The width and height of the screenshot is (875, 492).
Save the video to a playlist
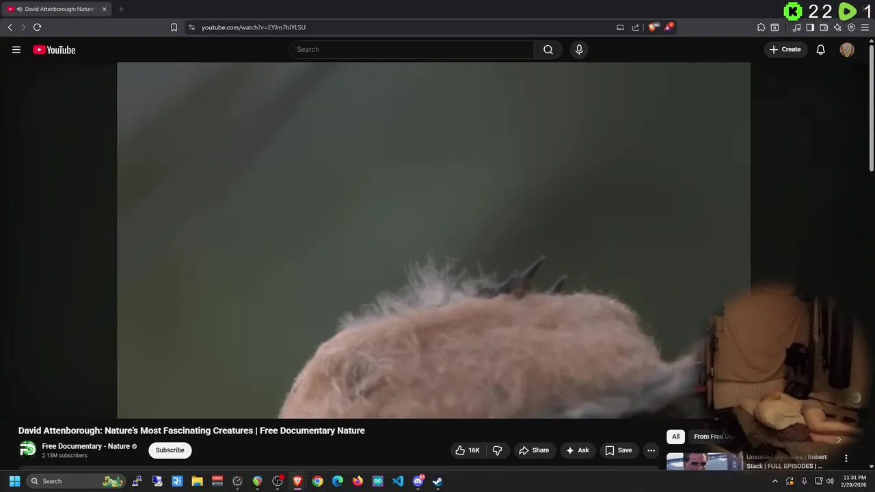tap(619, 450)
